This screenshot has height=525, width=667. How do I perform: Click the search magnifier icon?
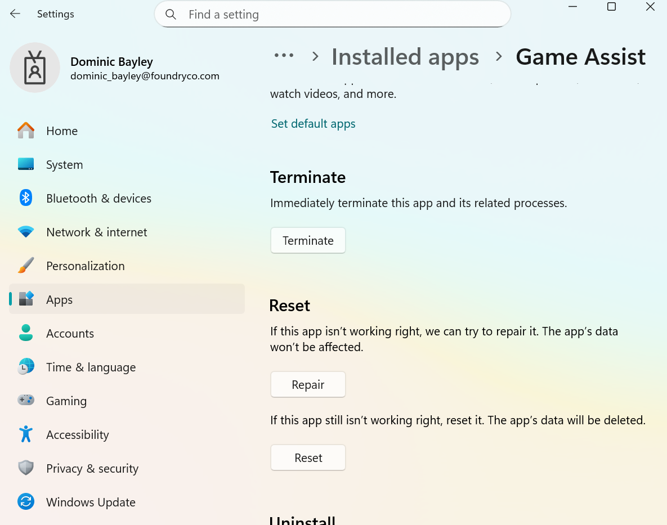click(x=171, y=14)
